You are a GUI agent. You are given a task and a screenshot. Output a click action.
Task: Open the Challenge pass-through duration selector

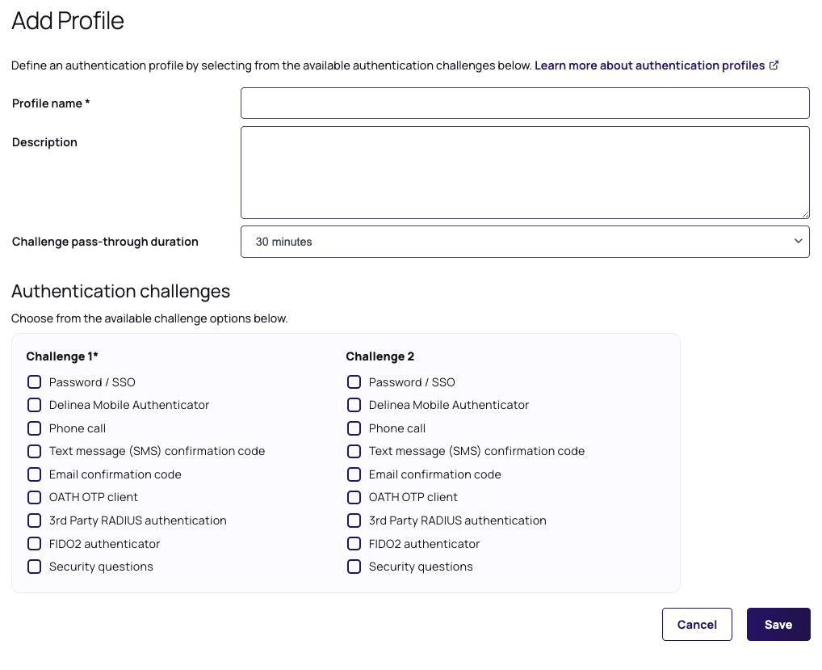point(525,241)
